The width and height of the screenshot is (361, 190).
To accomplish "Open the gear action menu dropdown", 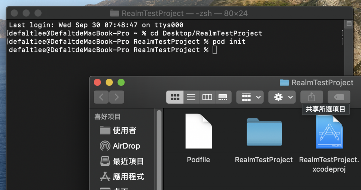I will click(282, 97).
